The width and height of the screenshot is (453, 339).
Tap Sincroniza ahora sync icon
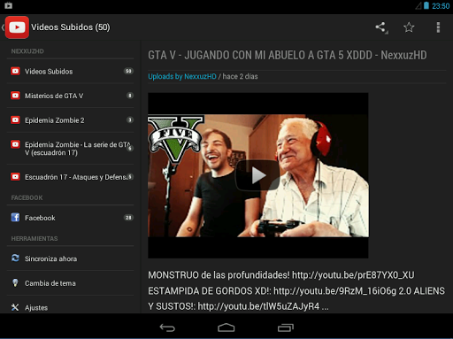click(x=15, y=258)
